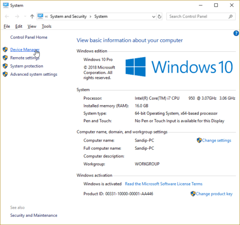Screen dimensions: 240x225
Task: Click the Windows is activated text
Action: click(102, 184)
